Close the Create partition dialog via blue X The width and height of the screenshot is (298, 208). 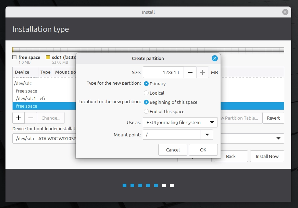215,58
